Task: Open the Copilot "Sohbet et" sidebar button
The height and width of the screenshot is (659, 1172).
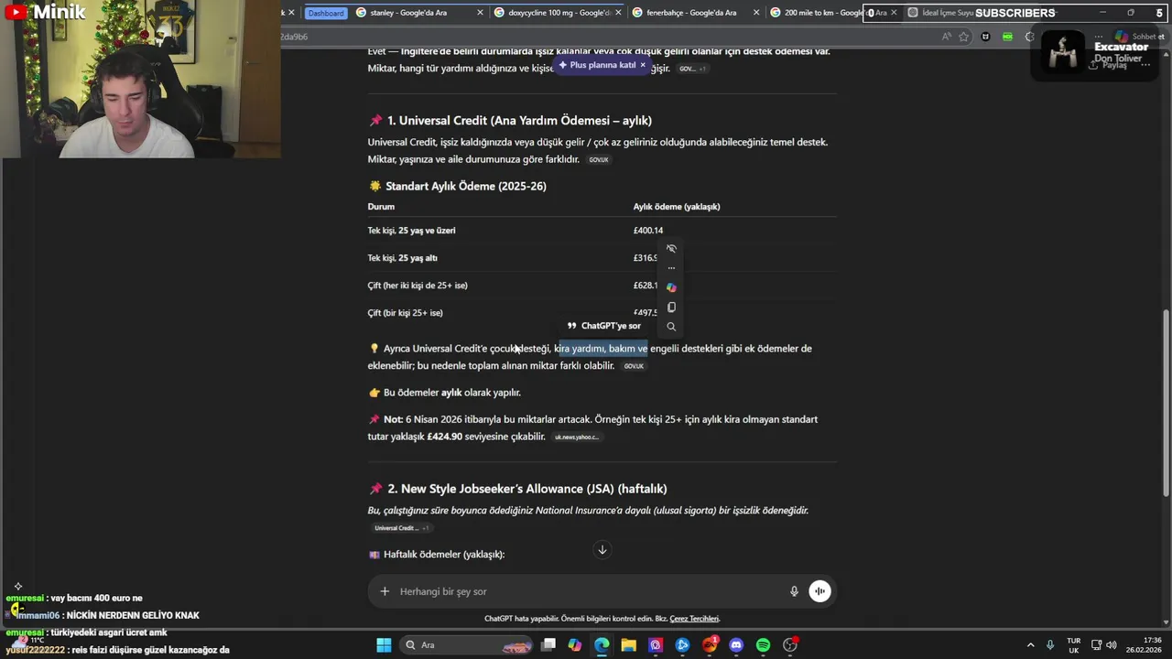Action: (1138, 37)
